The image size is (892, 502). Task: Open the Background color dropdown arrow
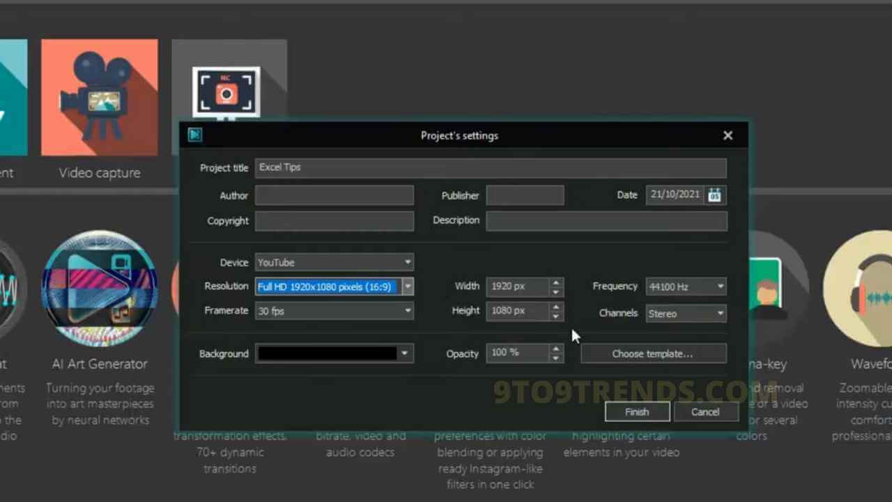click(404, 353)
